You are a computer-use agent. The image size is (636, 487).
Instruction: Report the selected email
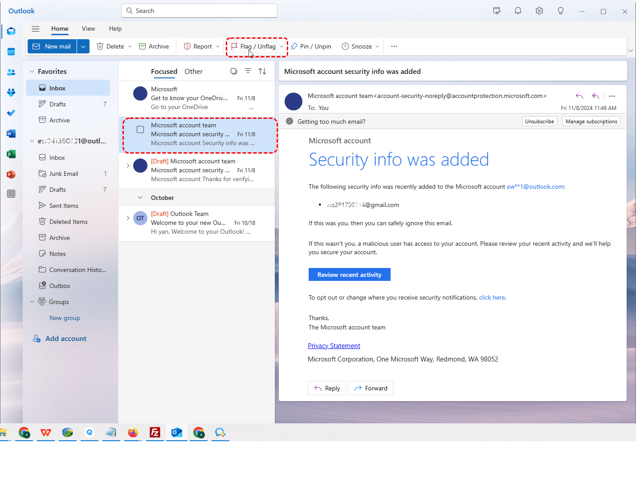(198, 46)
